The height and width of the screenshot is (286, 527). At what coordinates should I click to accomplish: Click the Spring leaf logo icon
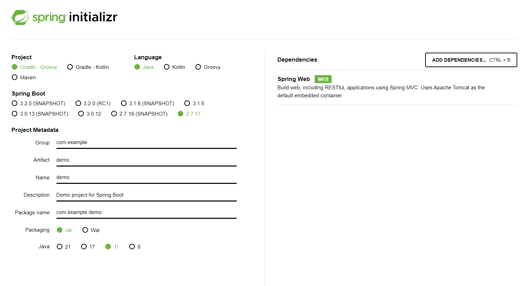pyautogui.click(x=20, y=17)
